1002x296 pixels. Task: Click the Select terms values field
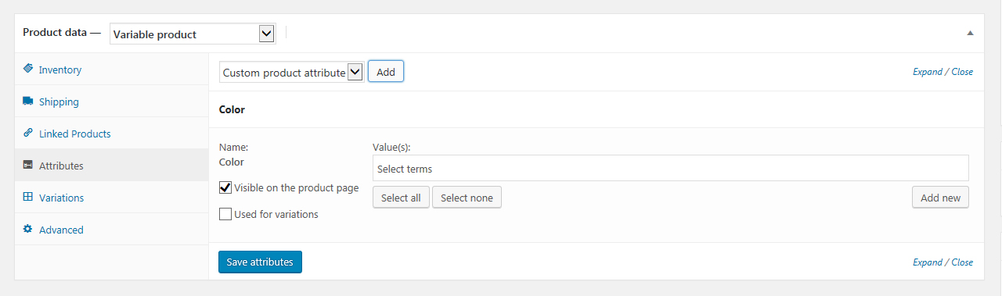click(x=671, y=168)
